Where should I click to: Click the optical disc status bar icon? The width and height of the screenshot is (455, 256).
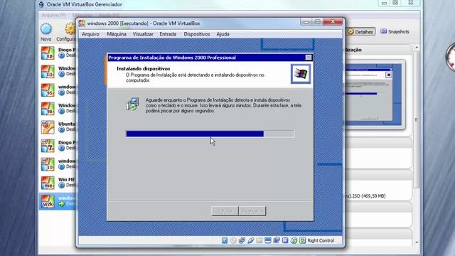pyautogui.click(x=233, y=240)
